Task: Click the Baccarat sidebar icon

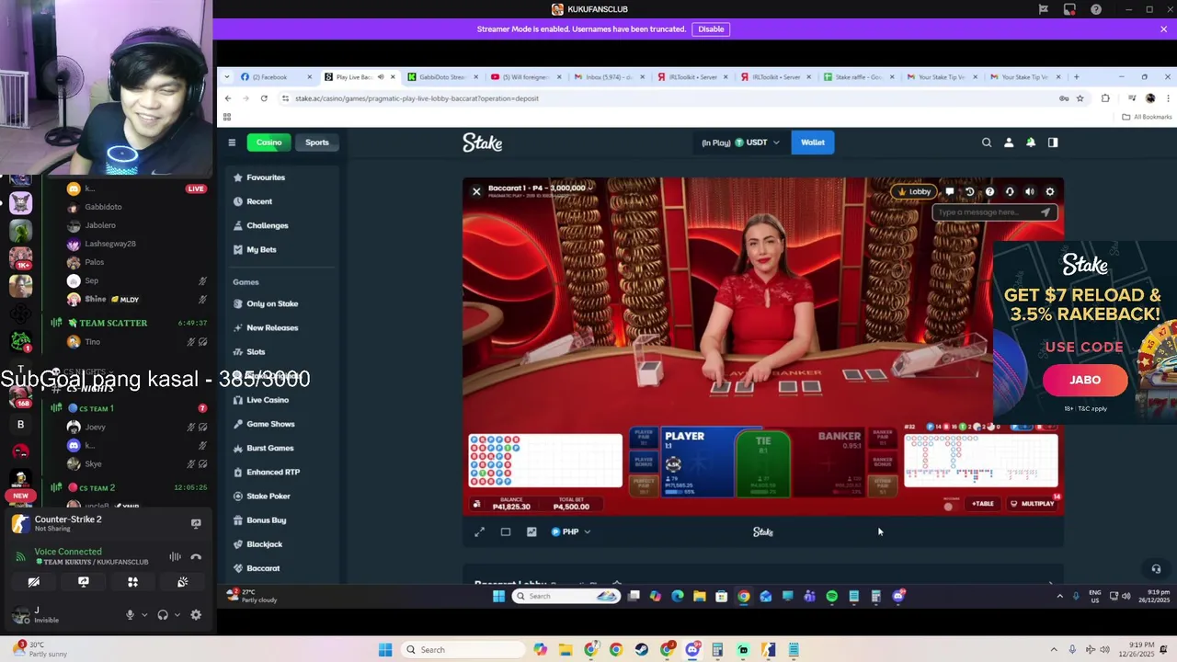Action: (238, 568)
